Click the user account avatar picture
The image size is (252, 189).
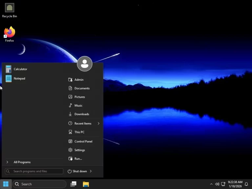point(85,64)
